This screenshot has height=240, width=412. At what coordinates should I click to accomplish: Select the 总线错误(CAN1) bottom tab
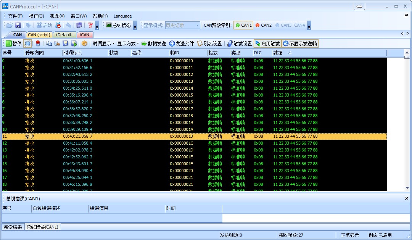[x=42, y=227]
